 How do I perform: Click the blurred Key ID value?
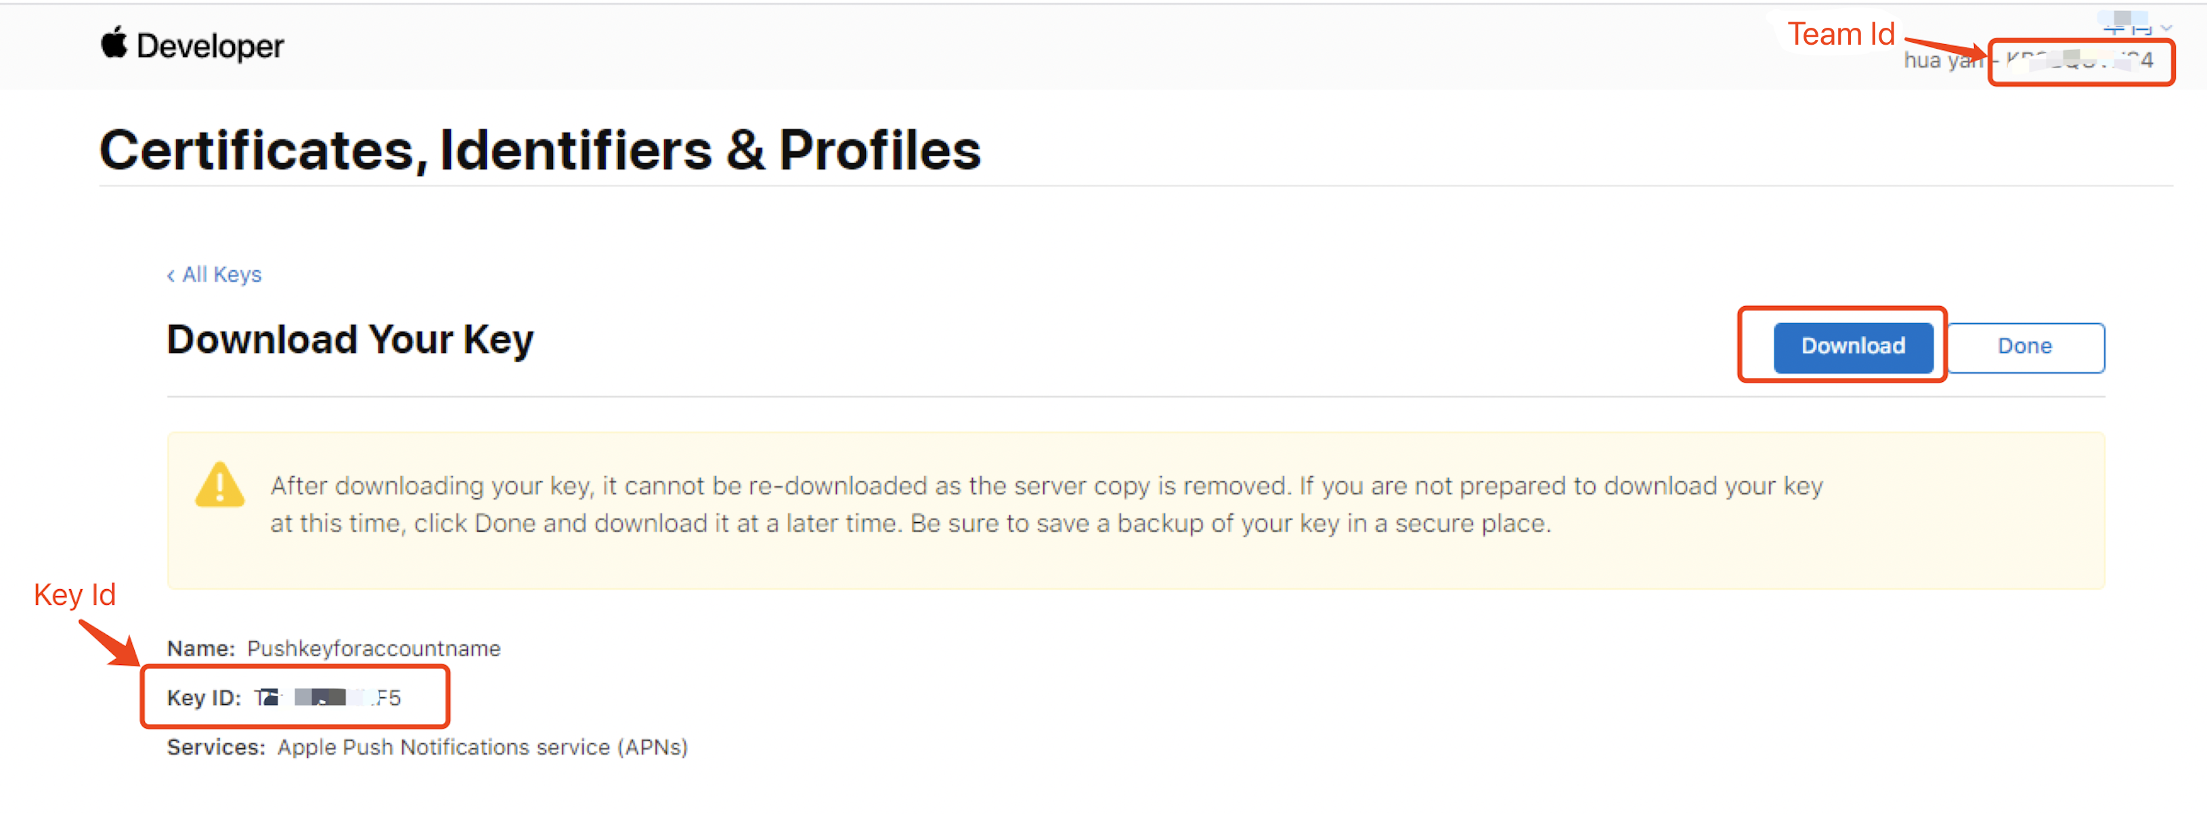328,698
